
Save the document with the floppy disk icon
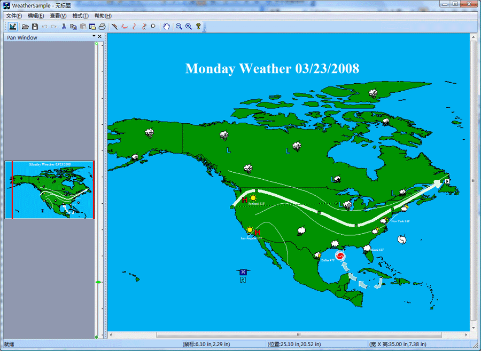[x=35, y=27]
